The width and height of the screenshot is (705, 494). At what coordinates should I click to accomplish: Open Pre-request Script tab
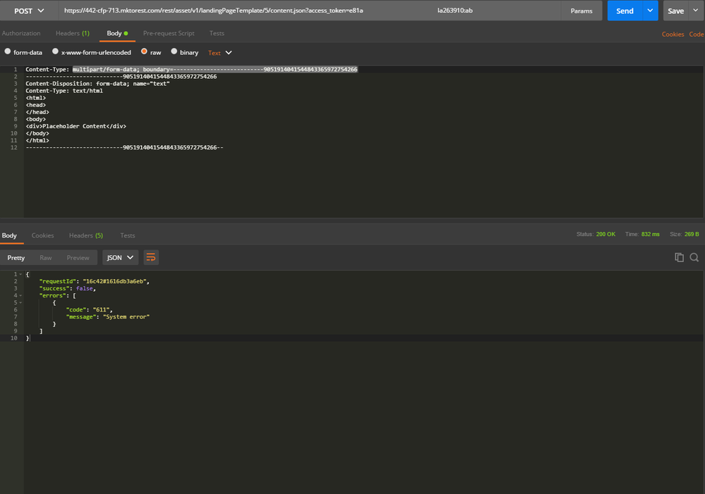pos(169,33)
